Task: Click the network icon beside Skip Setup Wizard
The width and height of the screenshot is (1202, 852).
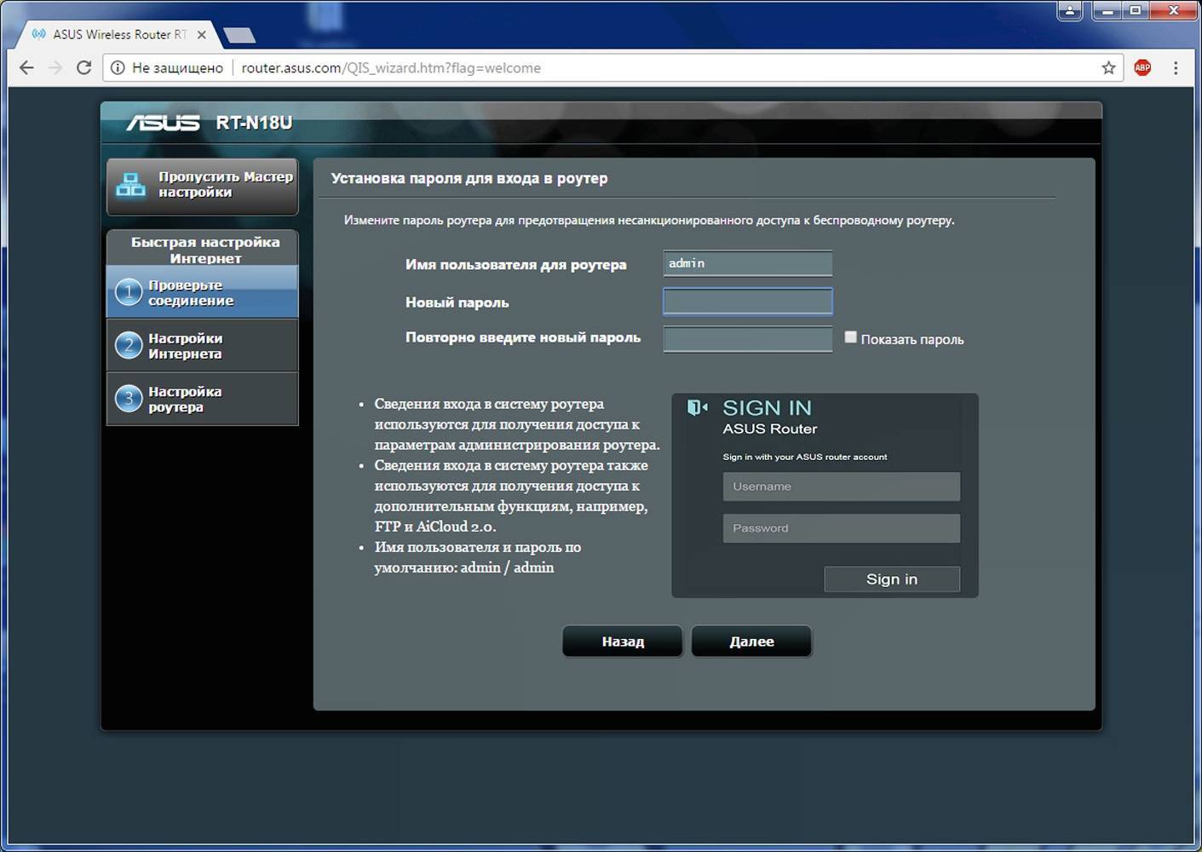Action: pos(130,185)
